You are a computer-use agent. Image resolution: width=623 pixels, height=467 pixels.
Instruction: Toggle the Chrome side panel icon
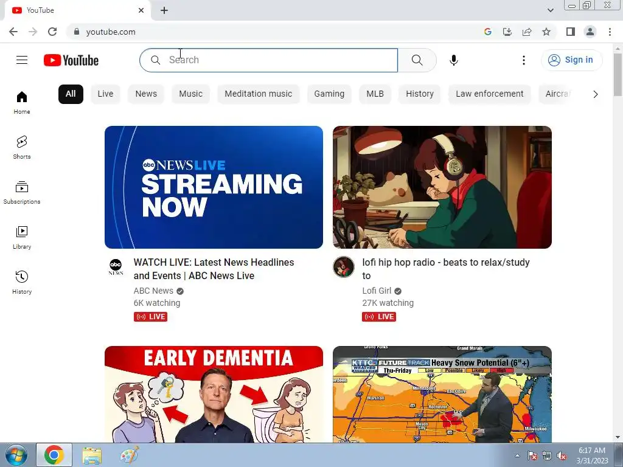pyautogui.click(x=571, y=32)
